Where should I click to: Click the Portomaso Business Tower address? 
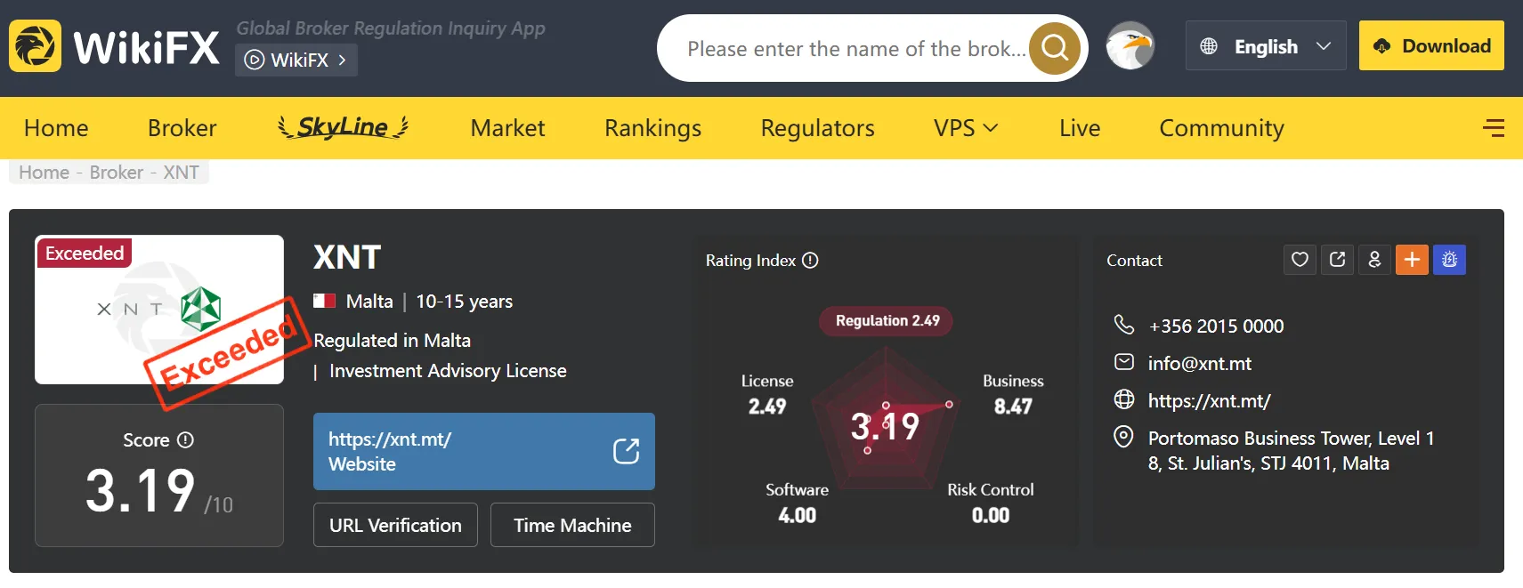[x=1291, y=450]
